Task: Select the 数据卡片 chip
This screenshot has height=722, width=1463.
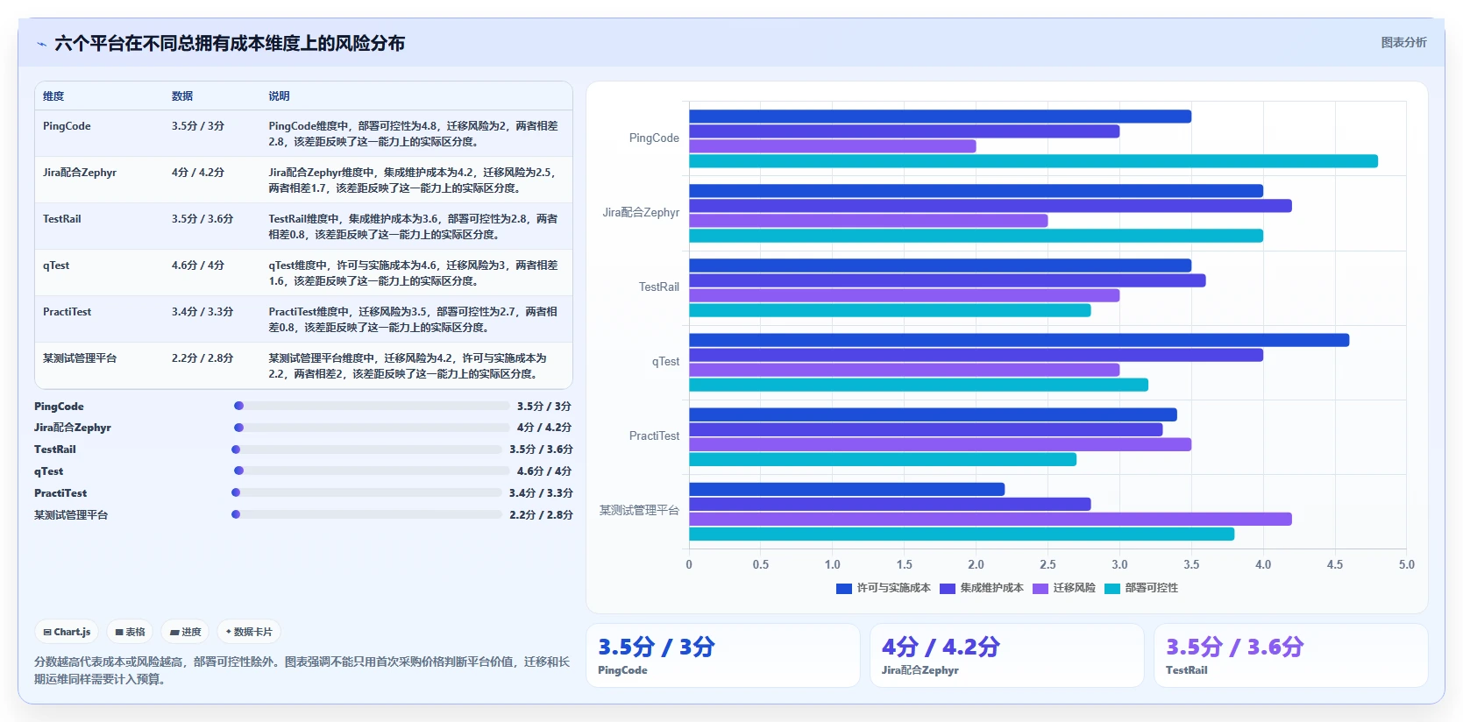Action: pyautogui.click(x=249, y=632)
